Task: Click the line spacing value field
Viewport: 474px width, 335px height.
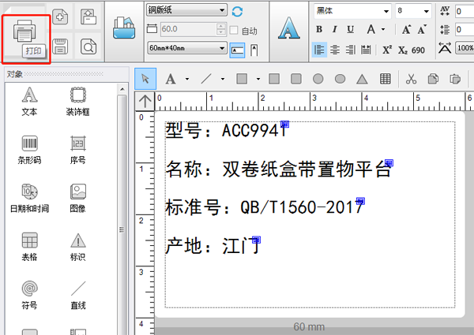Action: point(465,29)
